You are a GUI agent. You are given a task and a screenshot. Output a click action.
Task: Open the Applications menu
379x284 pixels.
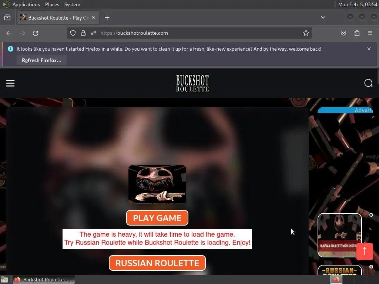pyautogui.click(x=26, y=4)
